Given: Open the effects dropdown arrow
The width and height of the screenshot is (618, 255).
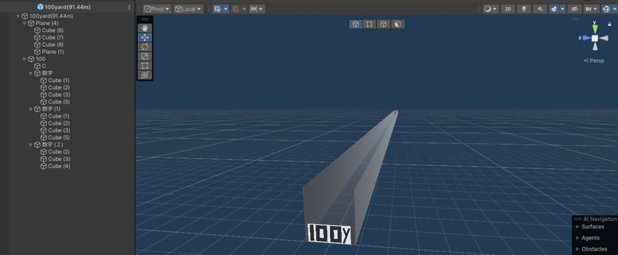Looking at the screenshot, I should [x=563, y=9].
